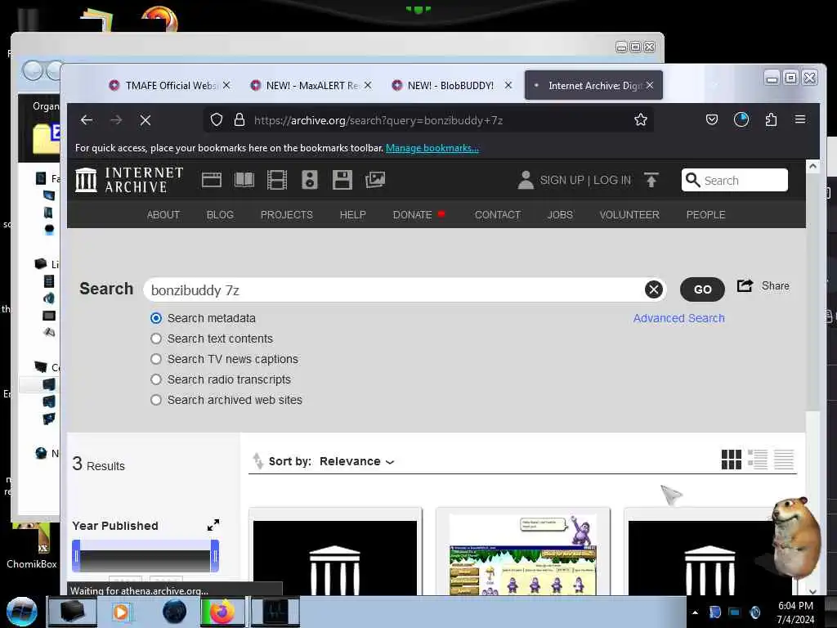Click the Upload arrow icon

[651, 180]
